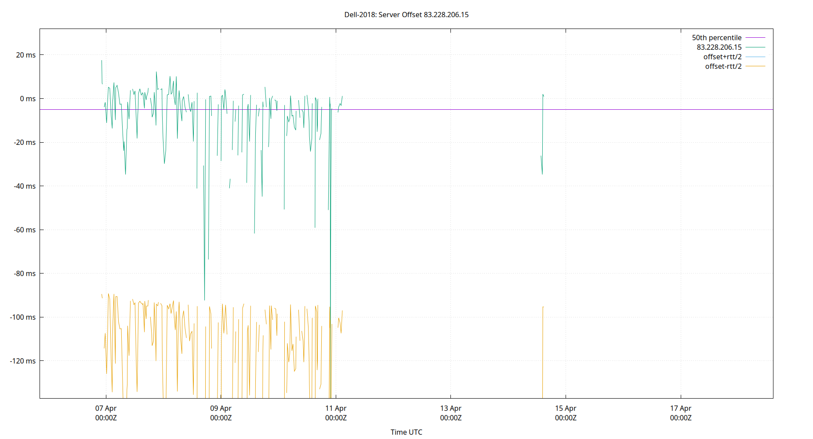The height and width of the screenshot is (439, 813).
Task: Click the '13 Apr' x-axis date label
Action: [451, 408]
